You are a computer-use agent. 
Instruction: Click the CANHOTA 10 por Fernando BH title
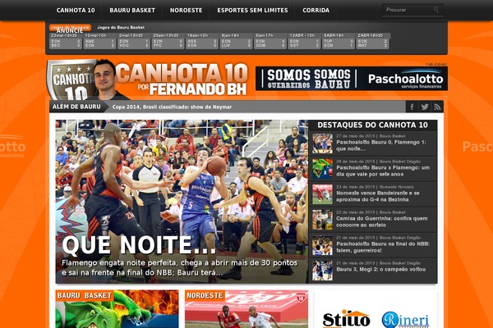(182, 79)
